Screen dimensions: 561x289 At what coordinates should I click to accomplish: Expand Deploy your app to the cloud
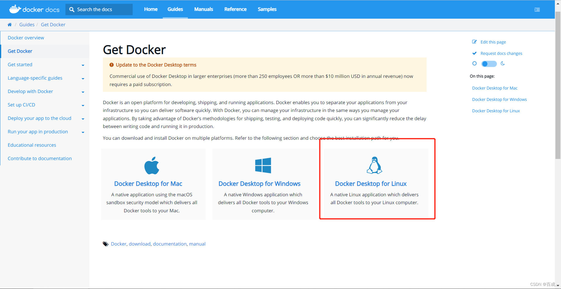pyautogui.click(x=83, y=119)
